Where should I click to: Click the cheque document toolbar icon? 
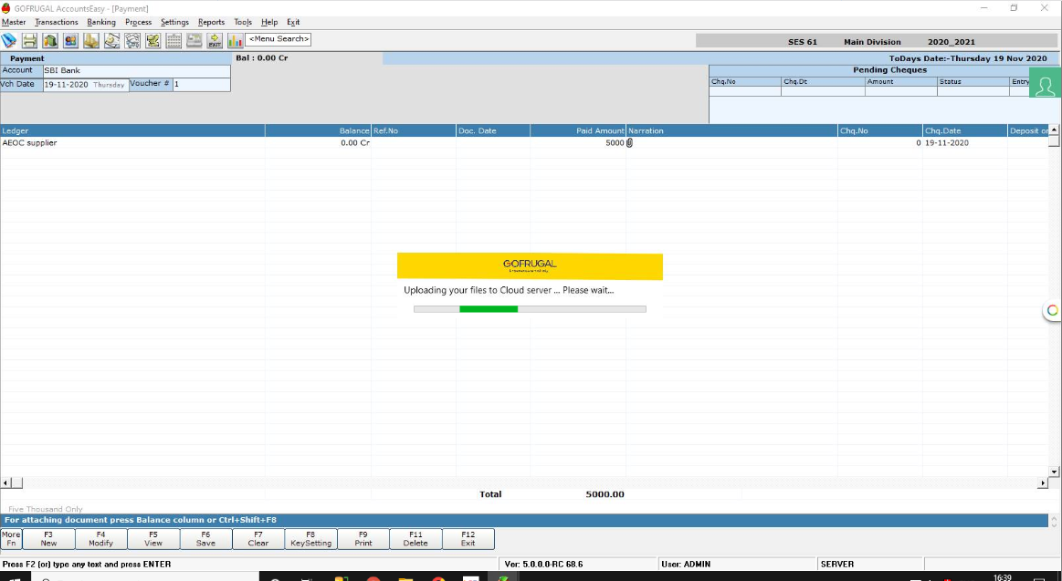(x=111, y=40)
